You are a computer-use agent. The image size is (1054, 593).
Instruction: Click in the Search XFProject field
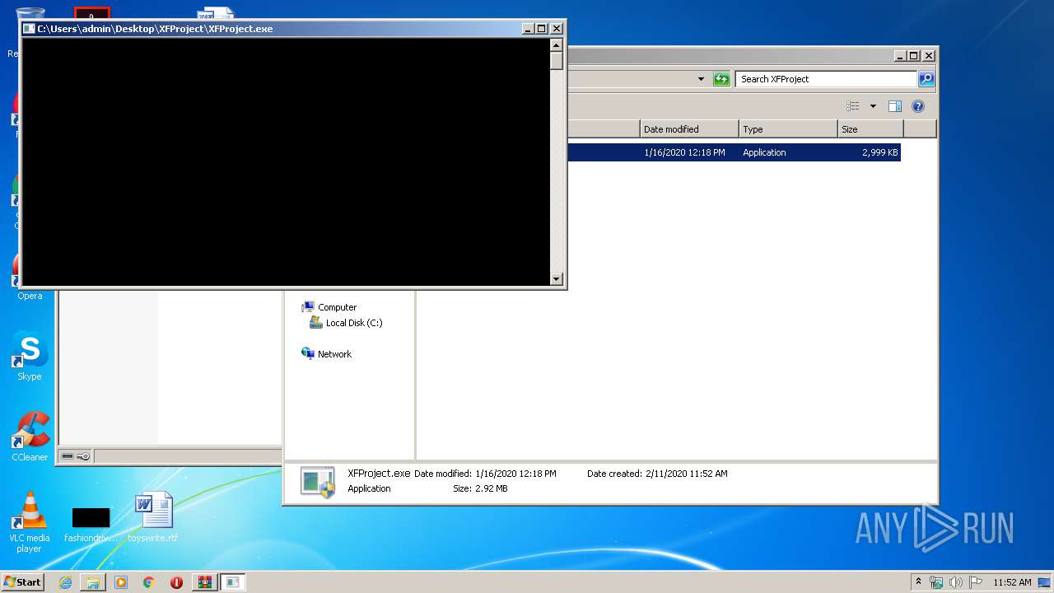point(826,79)
